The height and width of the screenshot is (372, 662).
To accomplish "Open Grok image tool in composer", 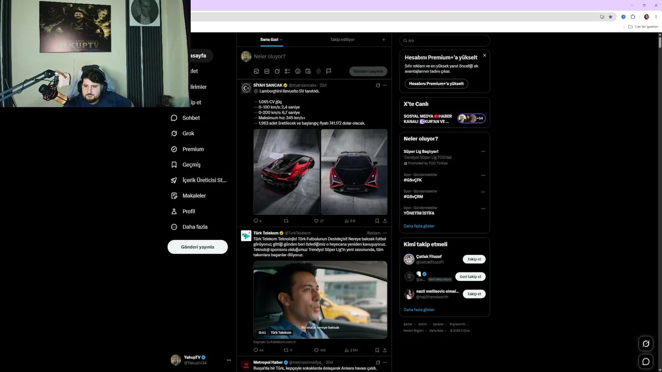I will point(277,71).
